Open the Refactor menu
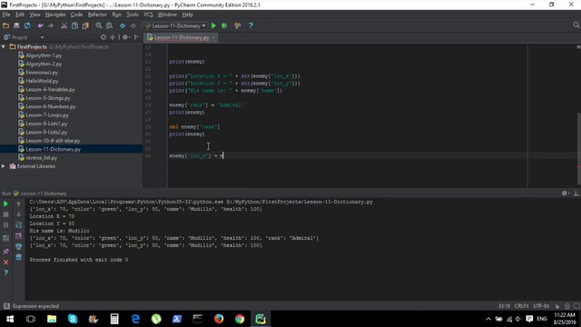The width and height of the screenshot is (581, 327). (97, 15)
